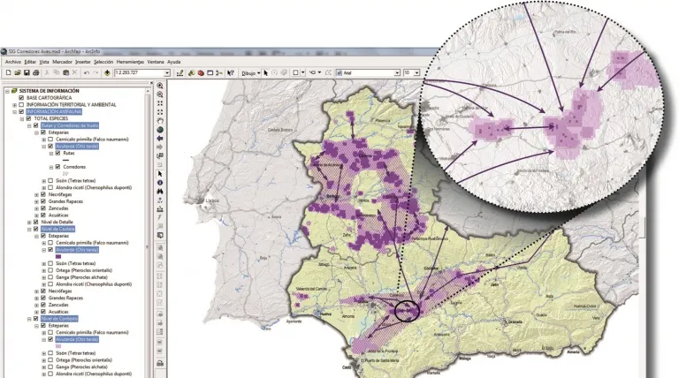Viewport: 679px width, 378px height.
Task: Open the Editor toolbar pencil icon
Action: coord(179,73)
